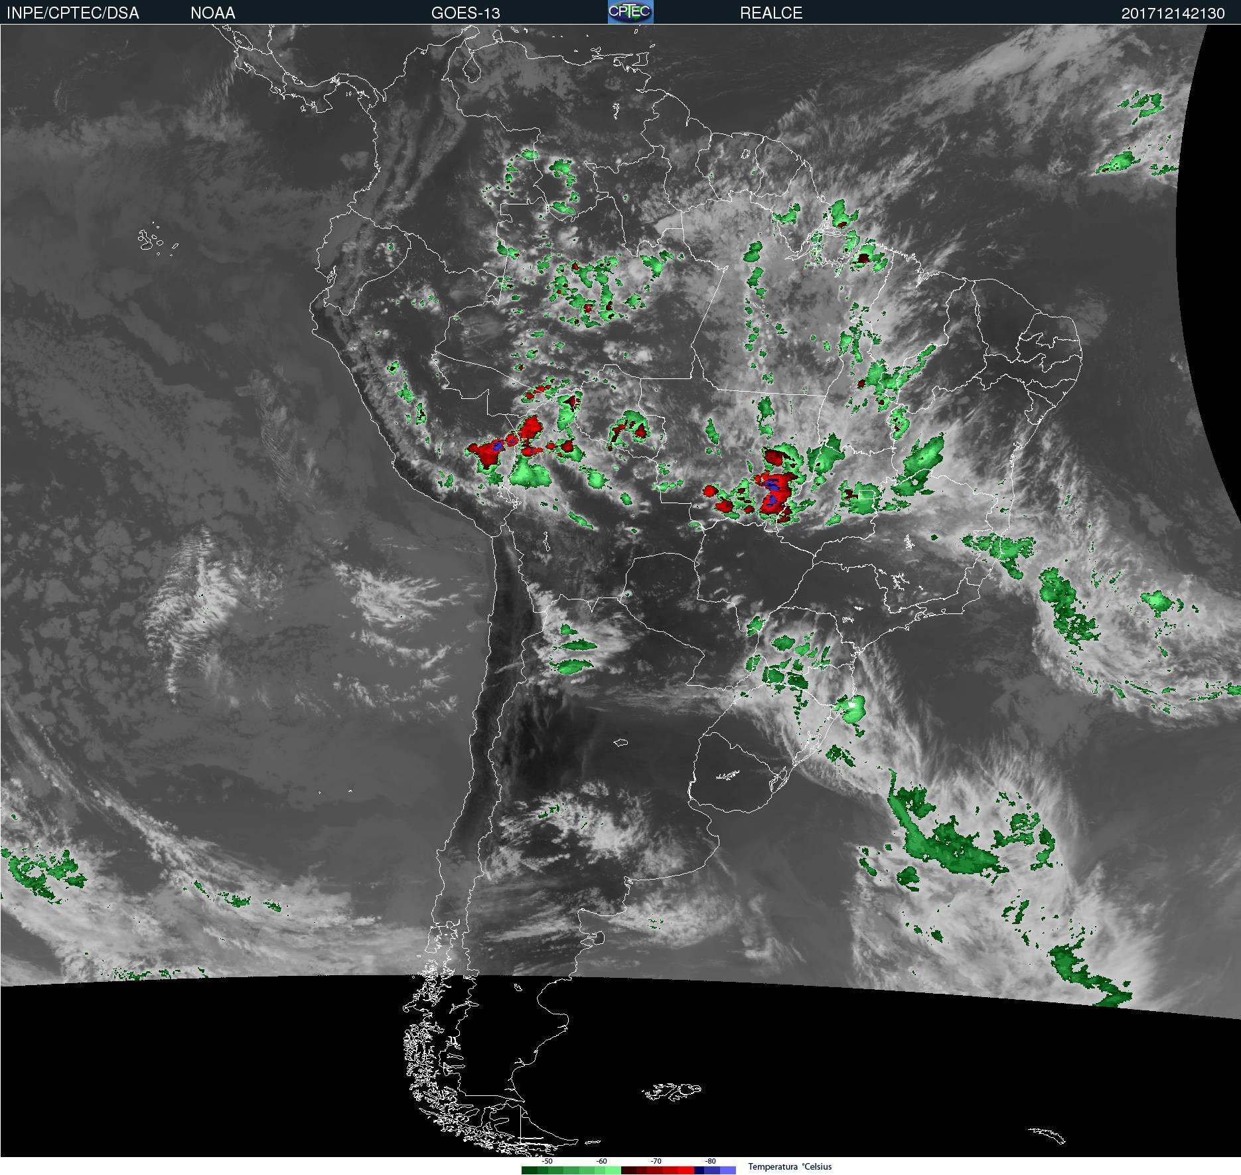
Task: Click the INPE/CPTEC/DSA header label
Action: tap(73, 13)
